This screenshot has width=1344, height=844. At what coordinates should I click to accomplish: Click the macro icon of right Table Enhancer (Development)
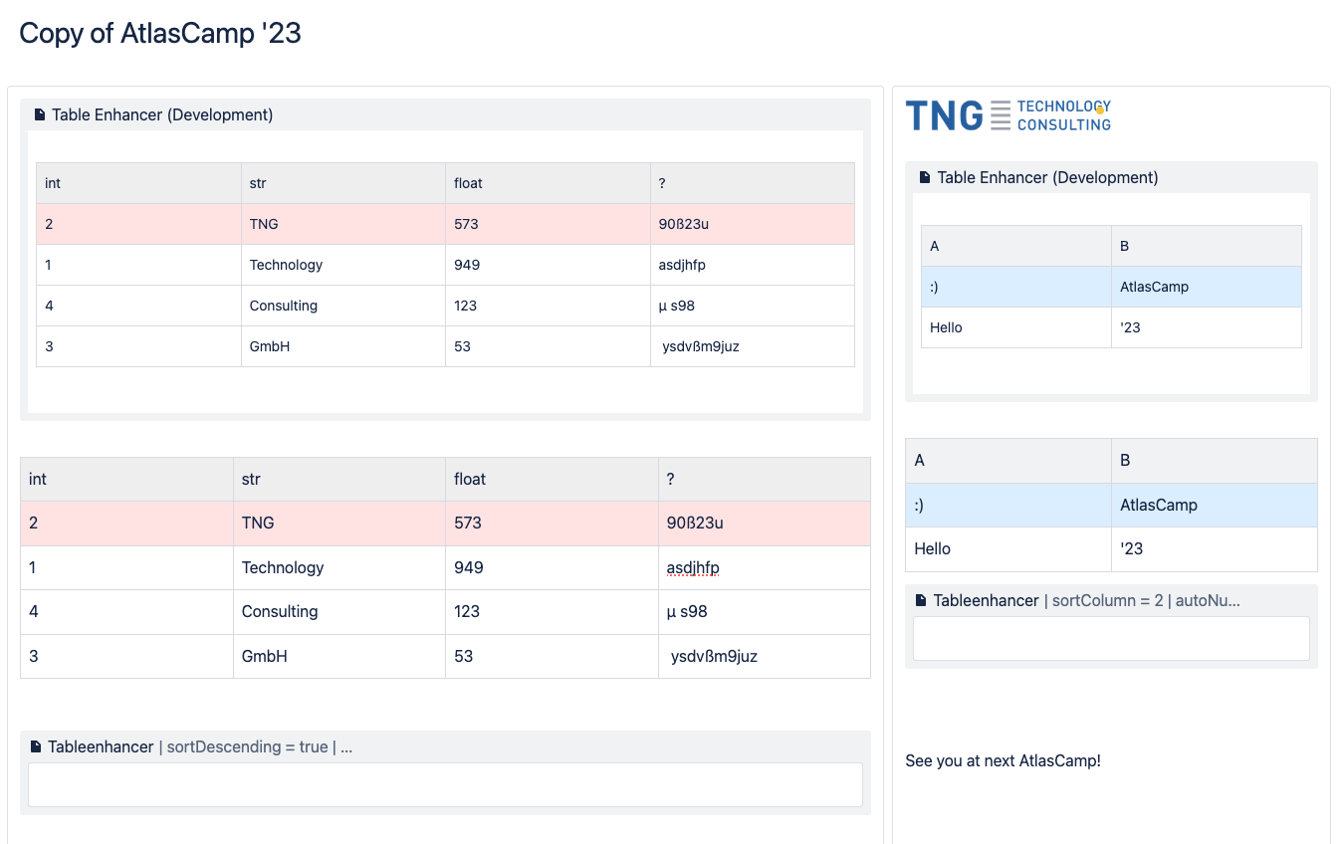tap(925, 178)
